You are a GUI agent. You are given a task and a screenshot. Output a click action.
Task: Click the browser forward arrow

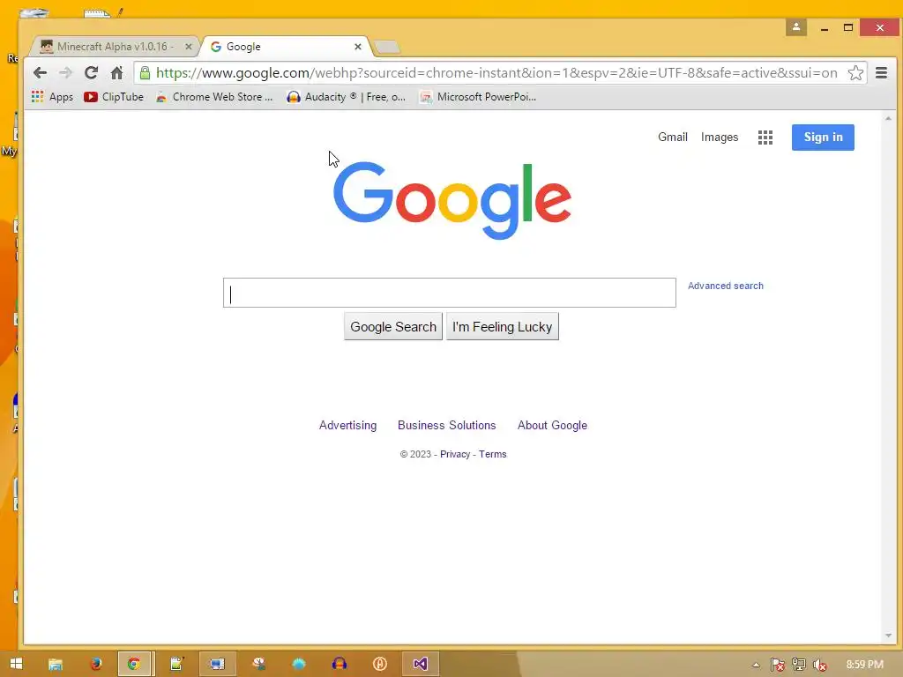coord(65,73)
